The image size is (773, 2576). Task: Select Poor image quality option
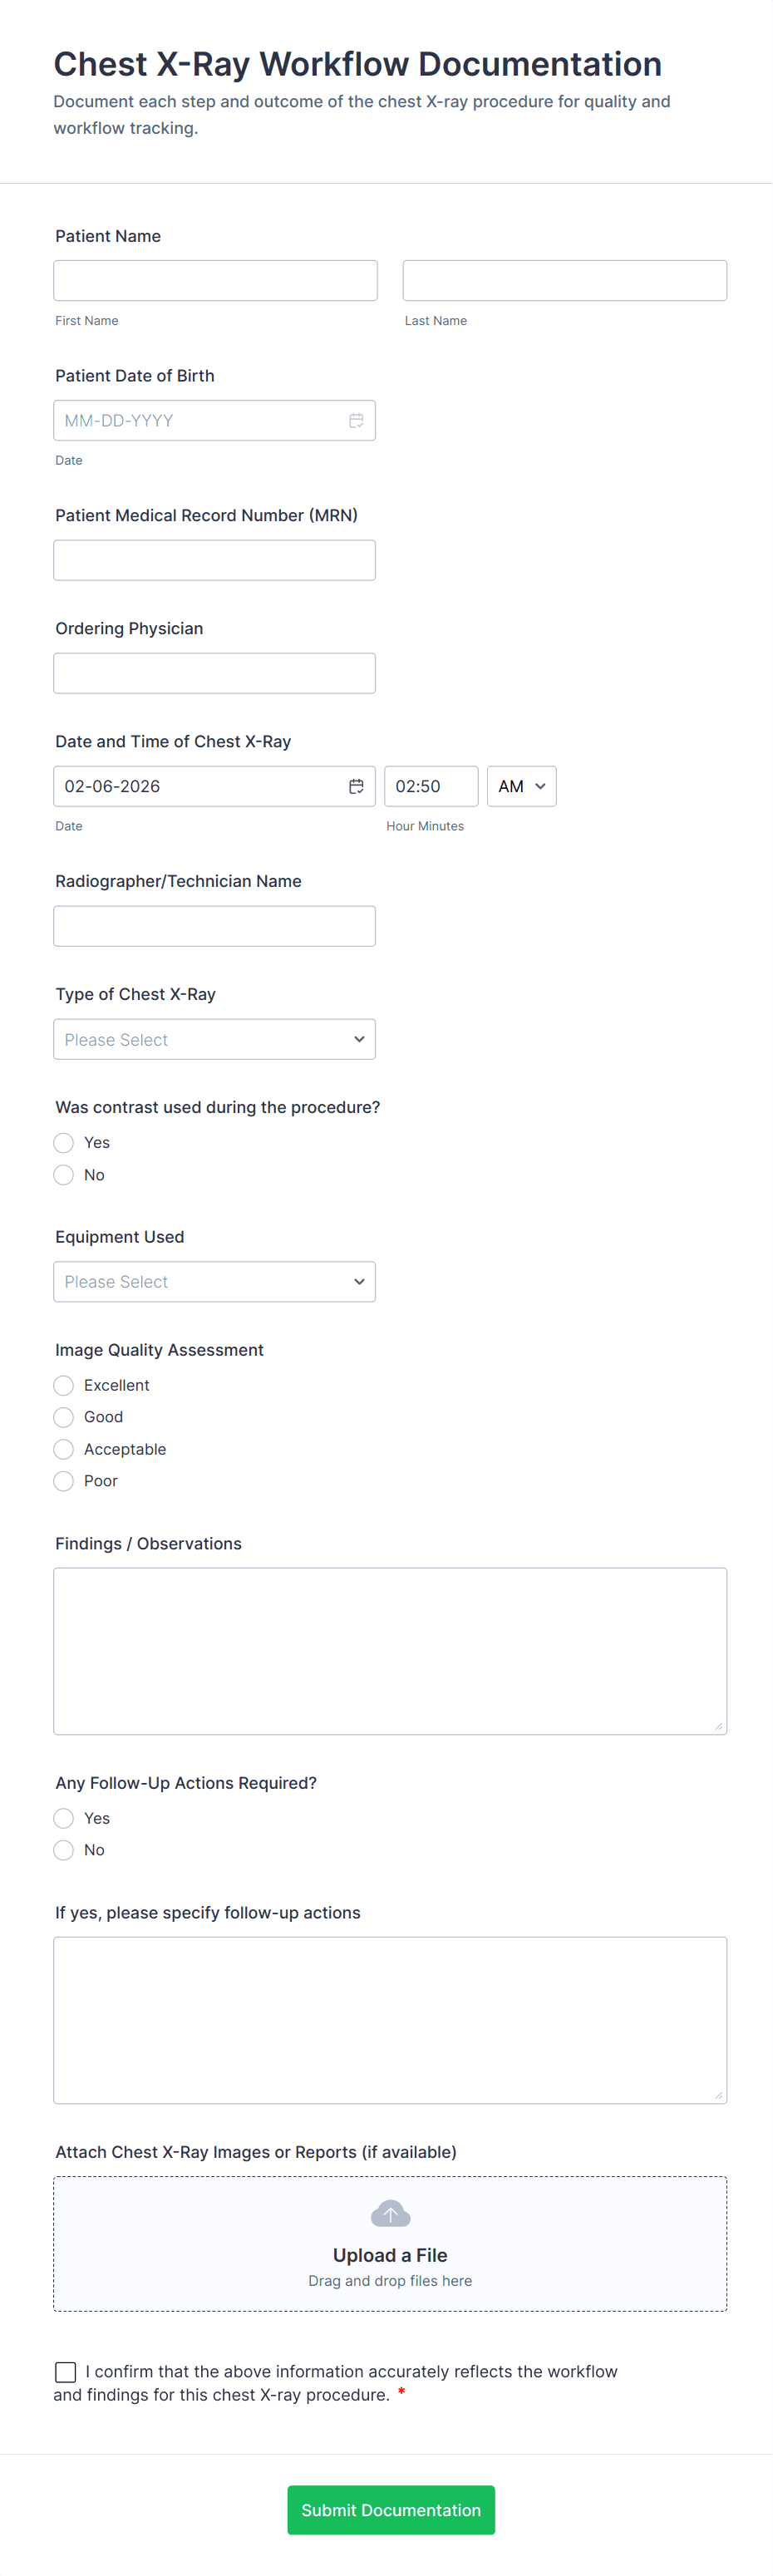64,1481
